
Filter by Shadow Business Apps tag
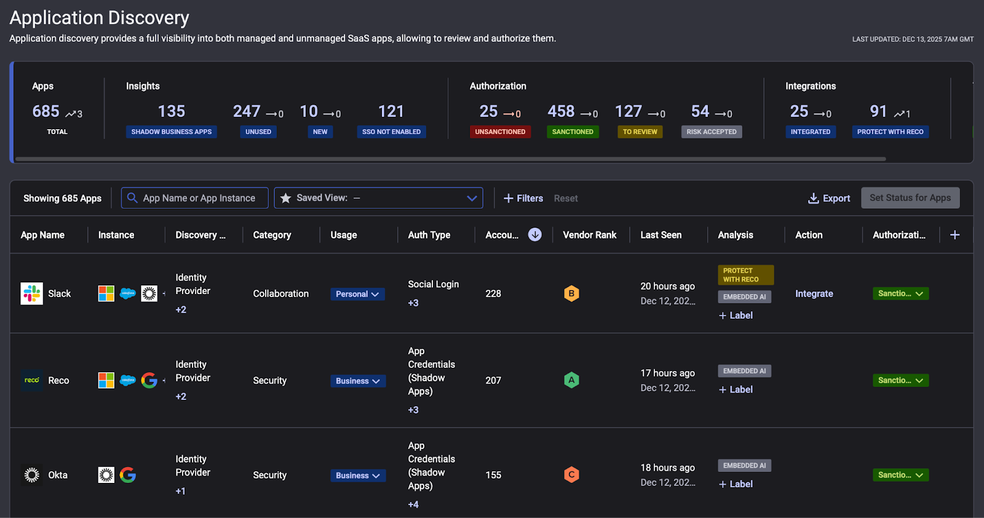click(x=171, y=132)
